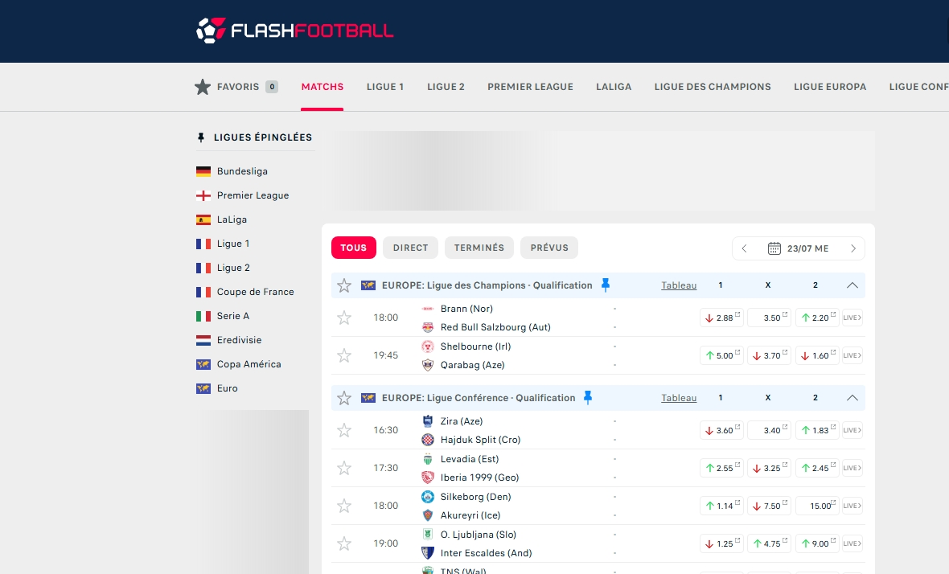
Task: Open Premier League in pinned leagues
Action: coord(253,195)
